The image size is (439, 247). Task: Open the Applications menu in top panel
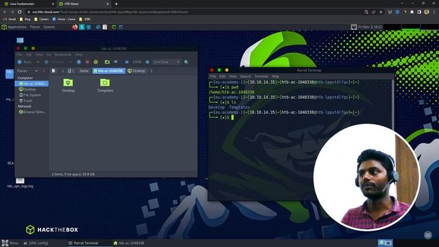(x=14, y=27)
